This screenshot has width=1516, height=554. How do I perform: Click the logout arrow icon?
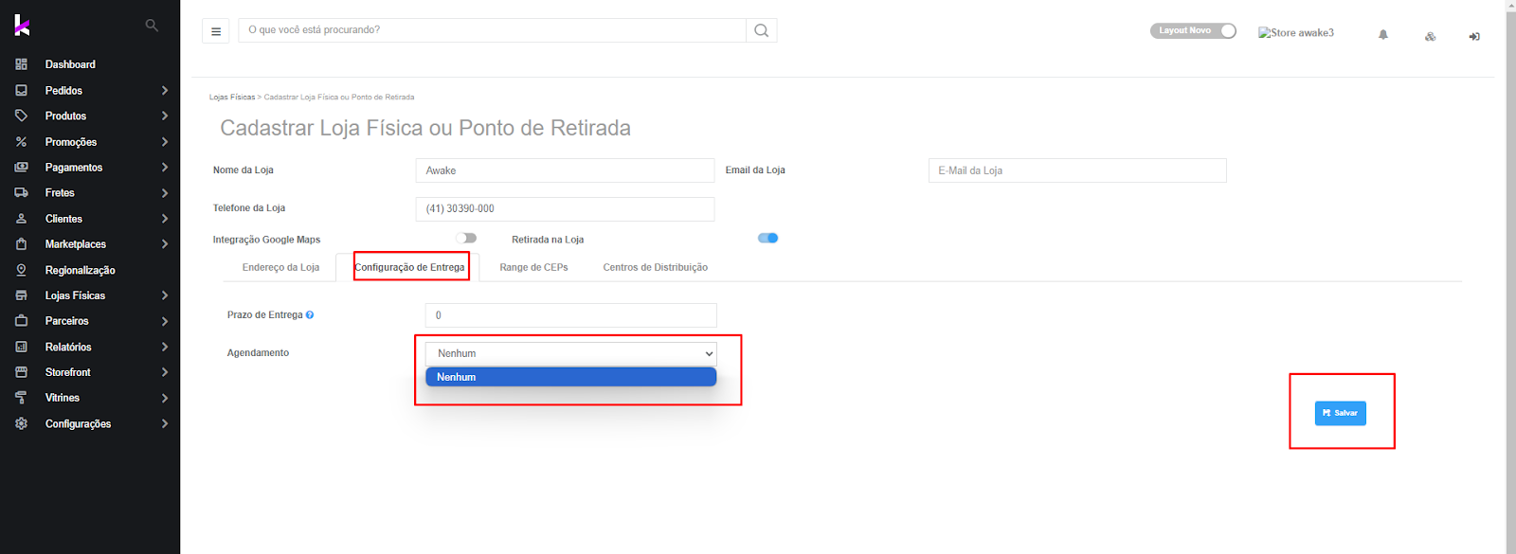click(x=1474, y=36)
